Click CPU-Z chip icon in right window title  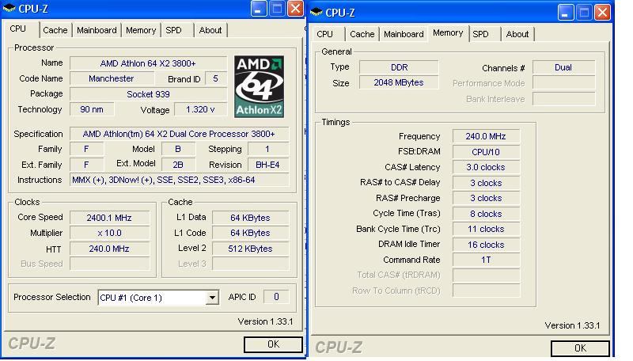point(316,13)
